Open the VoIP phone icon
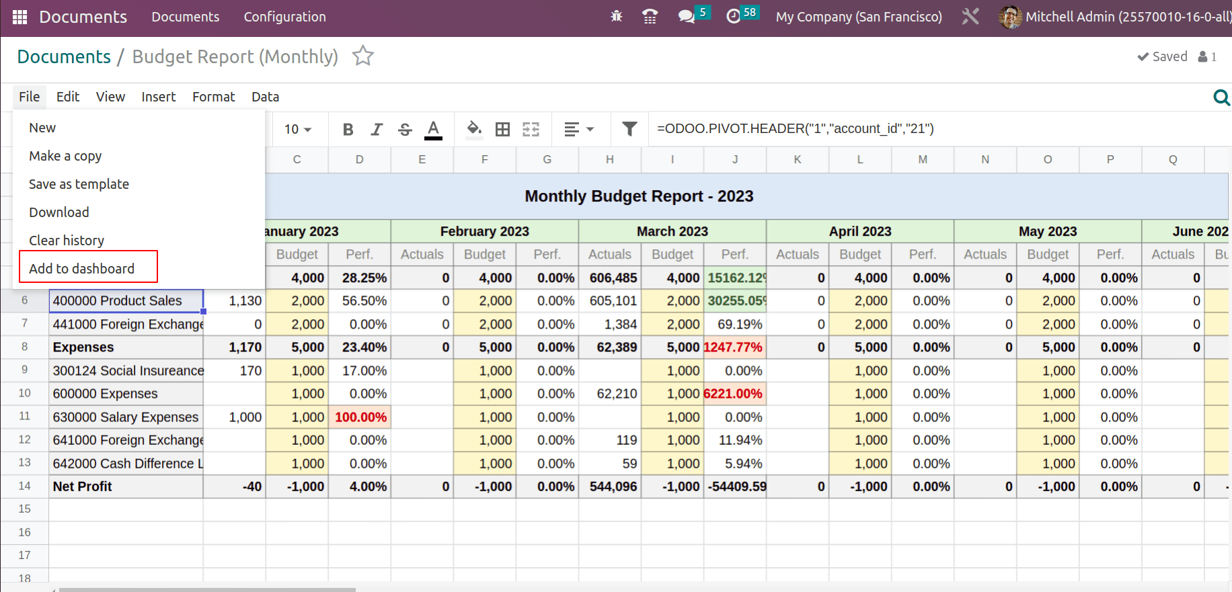Screen dimensions: 1232x592 click(650, 16)
